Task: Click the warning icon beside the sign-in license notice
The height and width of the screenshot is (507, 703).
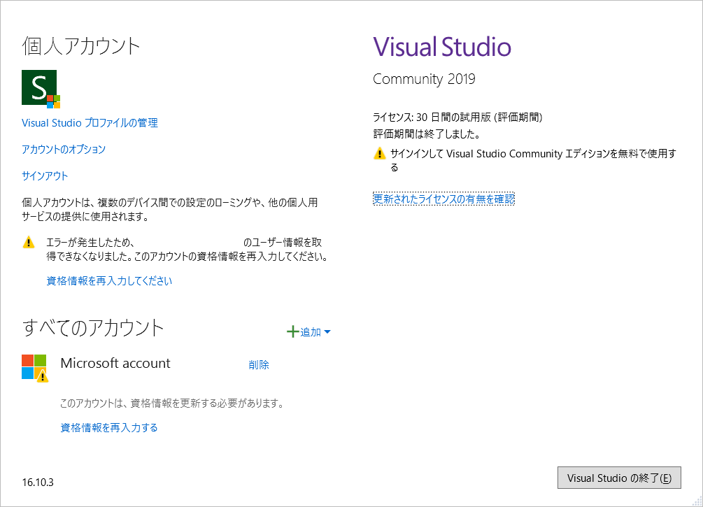Action: [379, 154]
